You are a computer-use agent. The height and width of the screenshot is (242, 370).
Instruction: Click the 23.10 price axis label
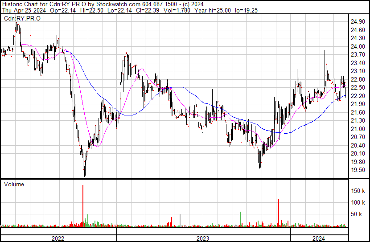pyautogui.click(x=358, y=71)
